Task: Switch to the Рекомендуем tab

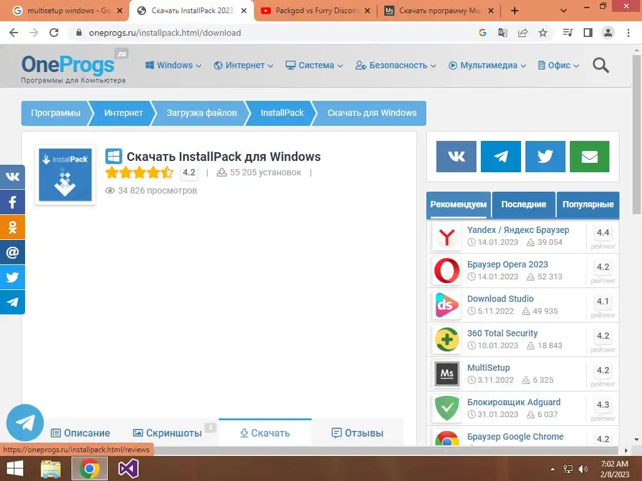Action: tap(458, 205)
